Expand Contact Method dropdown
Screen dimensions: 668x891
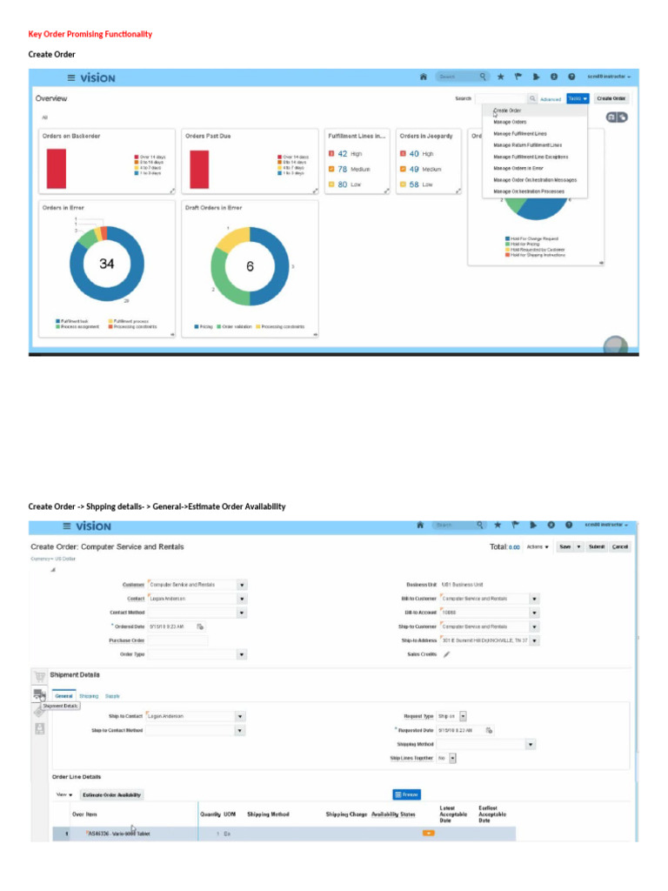coord(242,613)
